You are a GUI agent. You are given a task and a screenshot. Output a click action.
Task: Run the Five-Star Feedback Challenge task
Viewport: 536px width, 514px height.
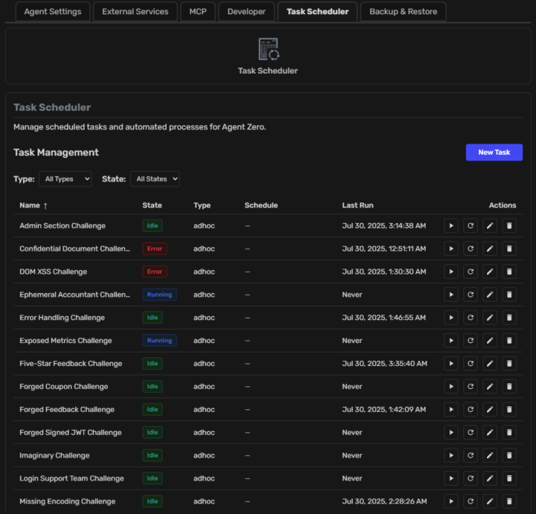451,364
